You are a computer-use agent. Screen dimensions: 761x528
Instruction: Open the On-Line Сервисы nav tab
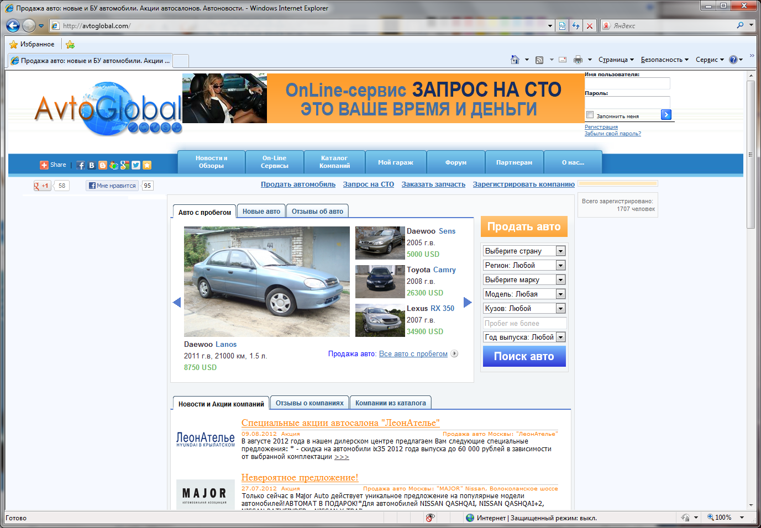click(275, 162)
